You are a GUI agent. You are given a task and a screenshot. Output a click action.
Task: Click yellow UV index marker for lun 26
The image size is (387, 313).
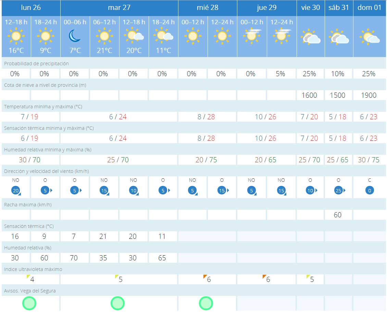[x=29, y=277]
